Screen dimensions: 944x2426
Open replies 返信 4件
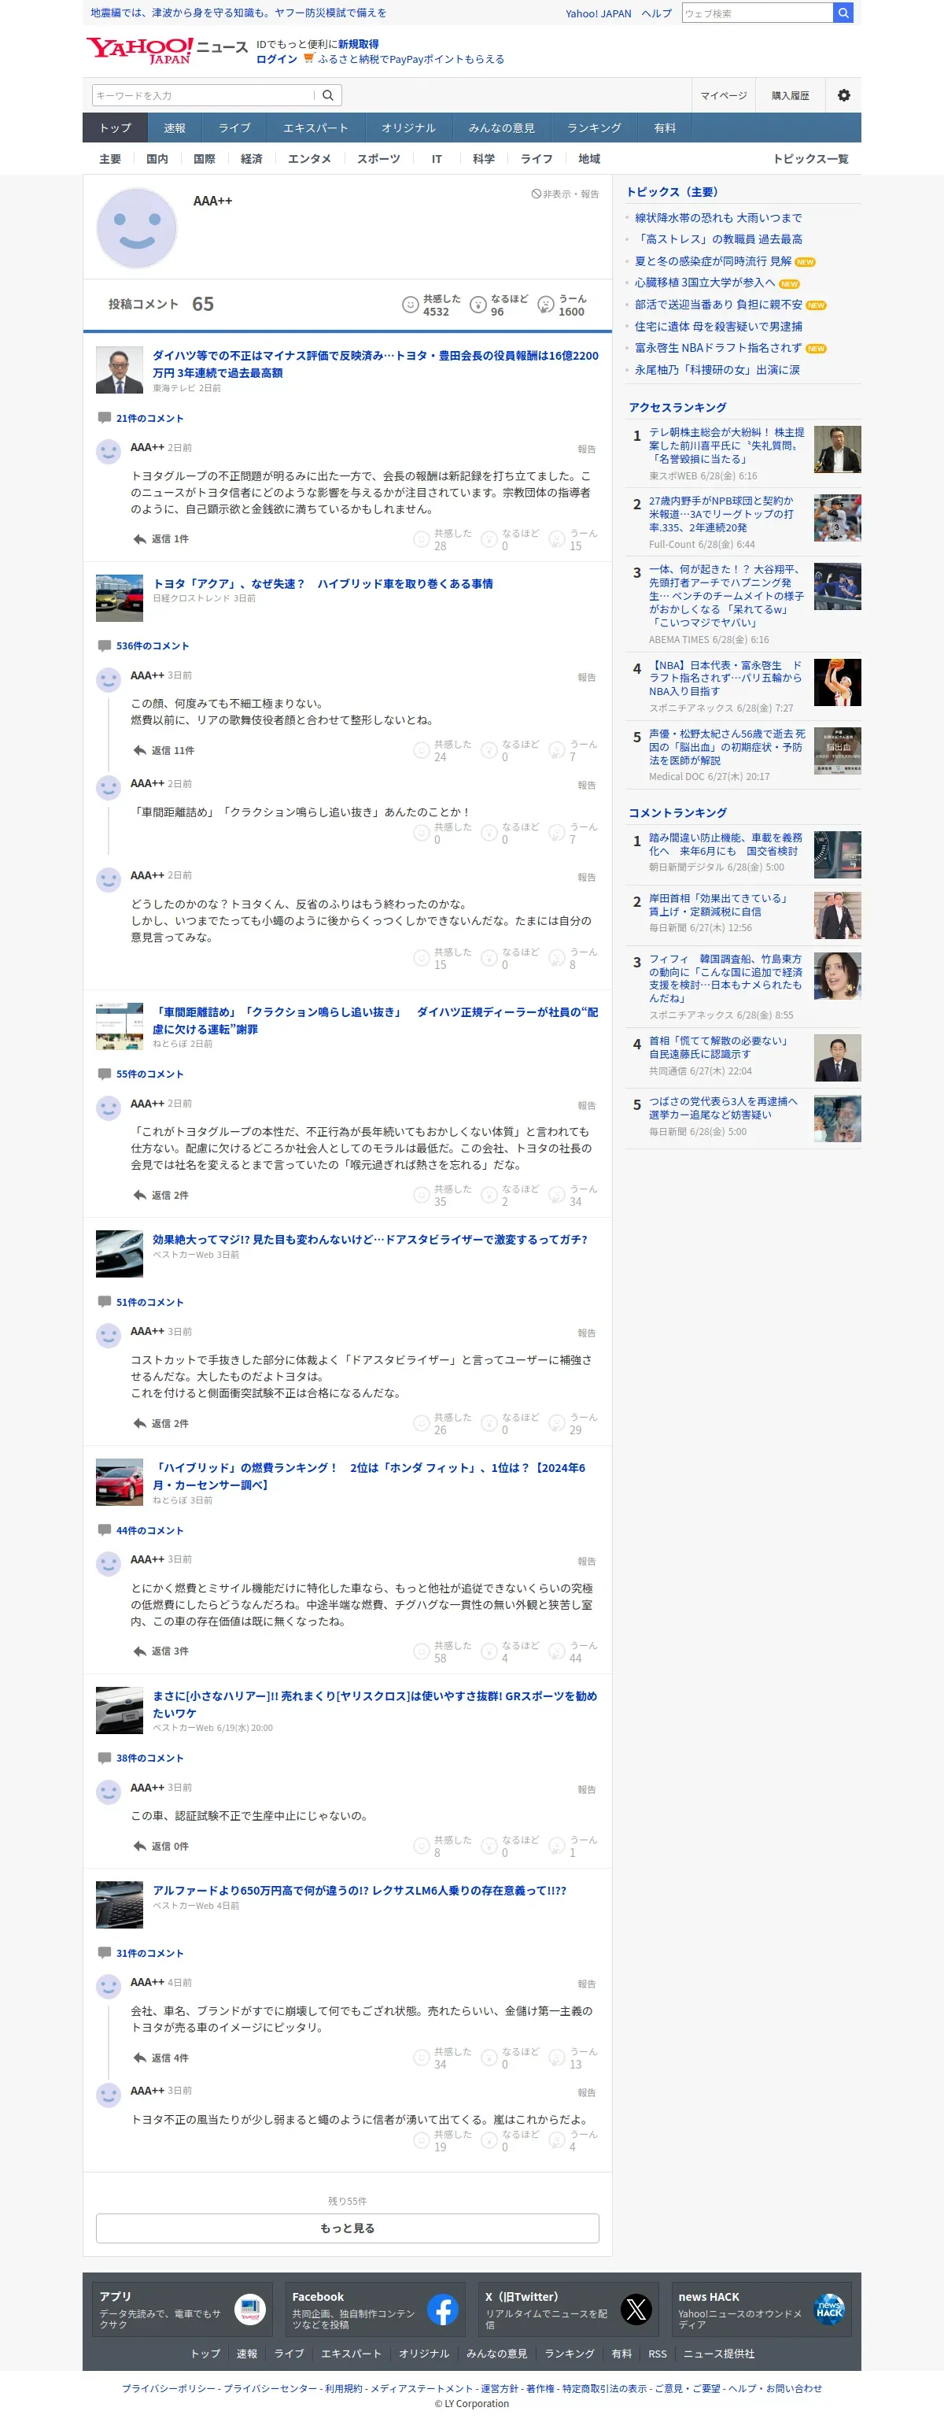[161, 2058]
